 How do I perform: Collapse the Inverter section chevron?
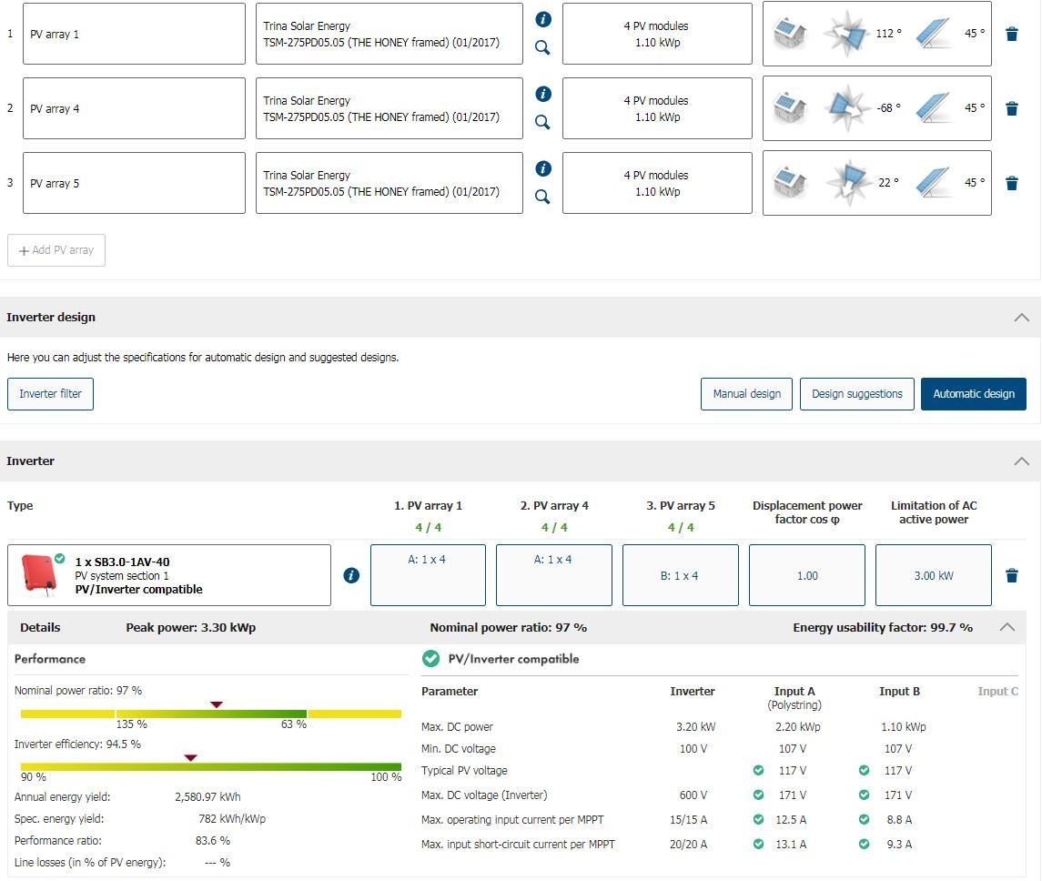1021,461
